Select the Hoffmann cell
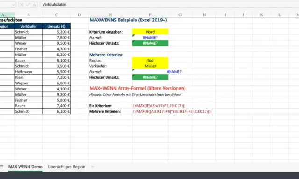 coord(28,72)
